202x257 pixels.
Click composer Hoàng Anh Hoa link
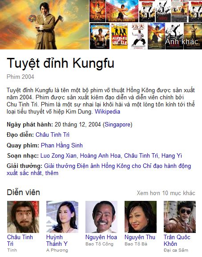[x=101, y=156]
